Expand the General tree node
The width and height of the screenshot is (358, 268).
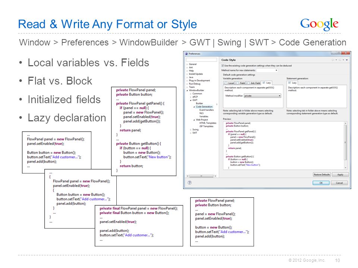click(x=187, y=64)
